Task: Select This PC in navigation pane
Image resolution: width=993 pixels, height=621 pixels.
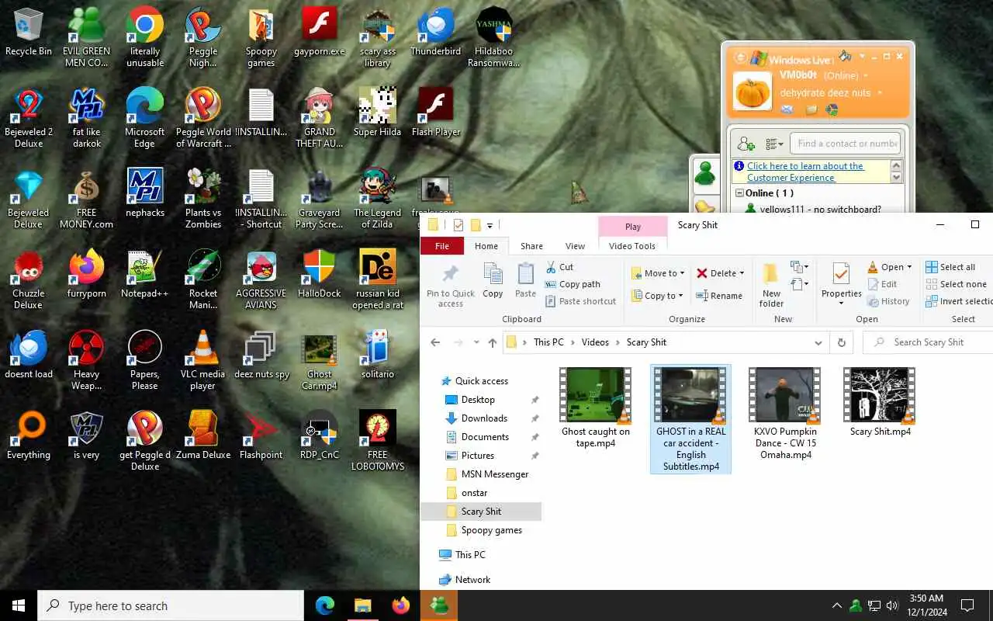Action: 470,555
